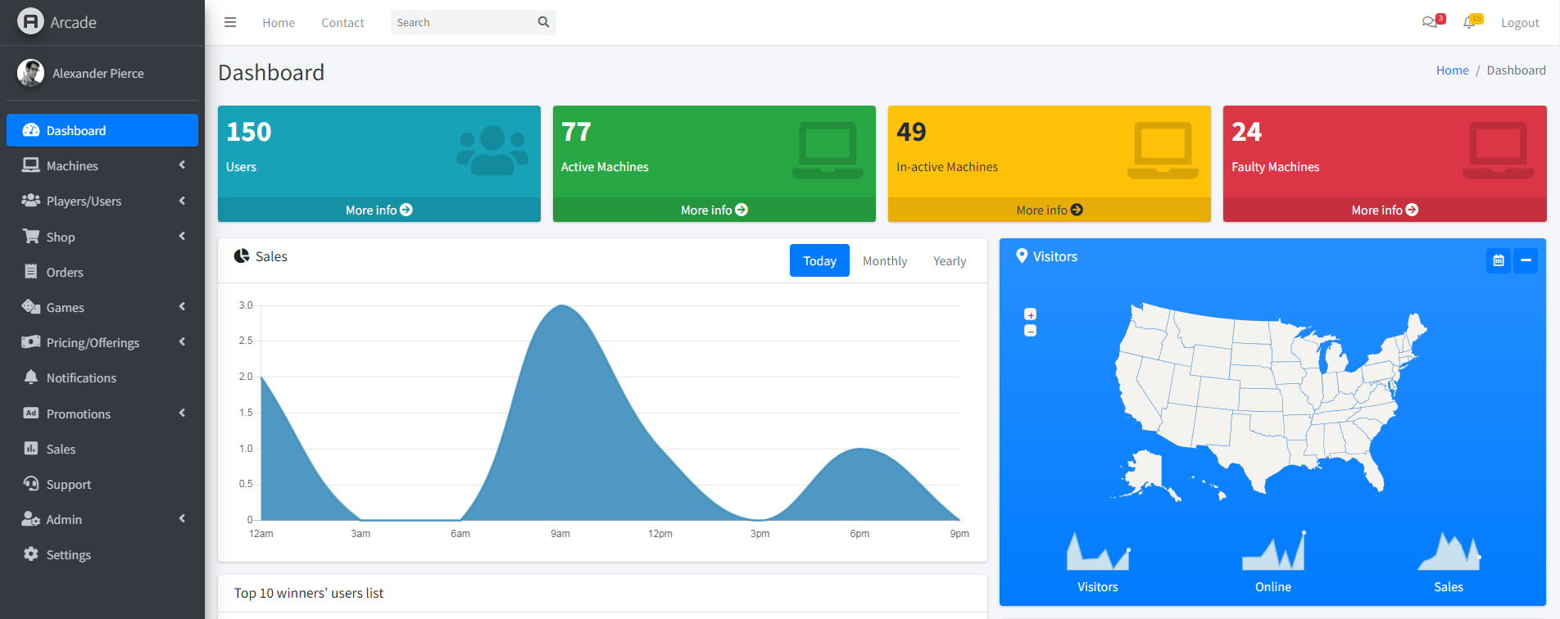Click the Machines laptop icon in the sidebar
The height and width of the screenshot is (619, 1560).
click(31, 165)
